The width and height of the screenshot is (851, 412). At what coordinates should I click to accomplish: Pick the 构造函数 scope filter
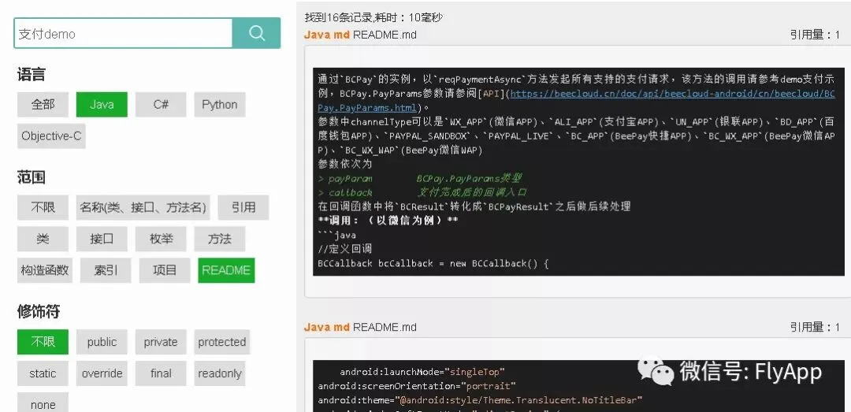[45, 270]
